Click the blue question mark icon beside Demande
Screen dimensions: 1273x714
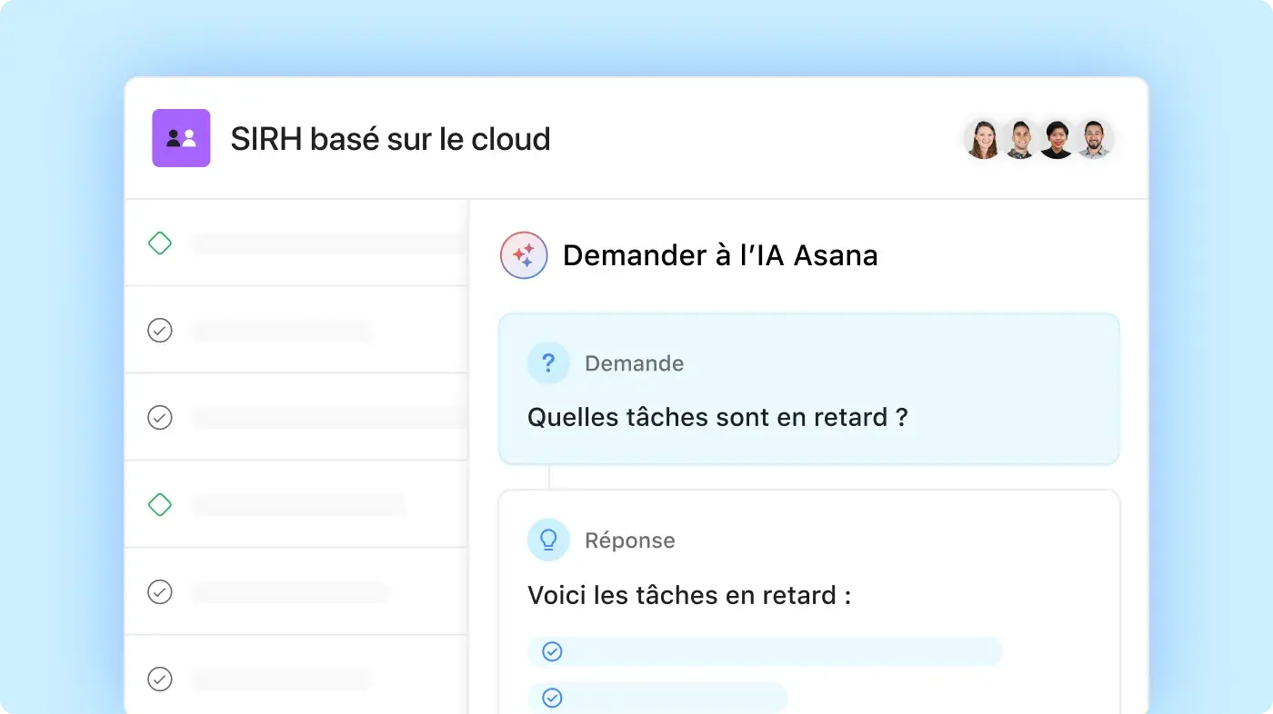548,363
